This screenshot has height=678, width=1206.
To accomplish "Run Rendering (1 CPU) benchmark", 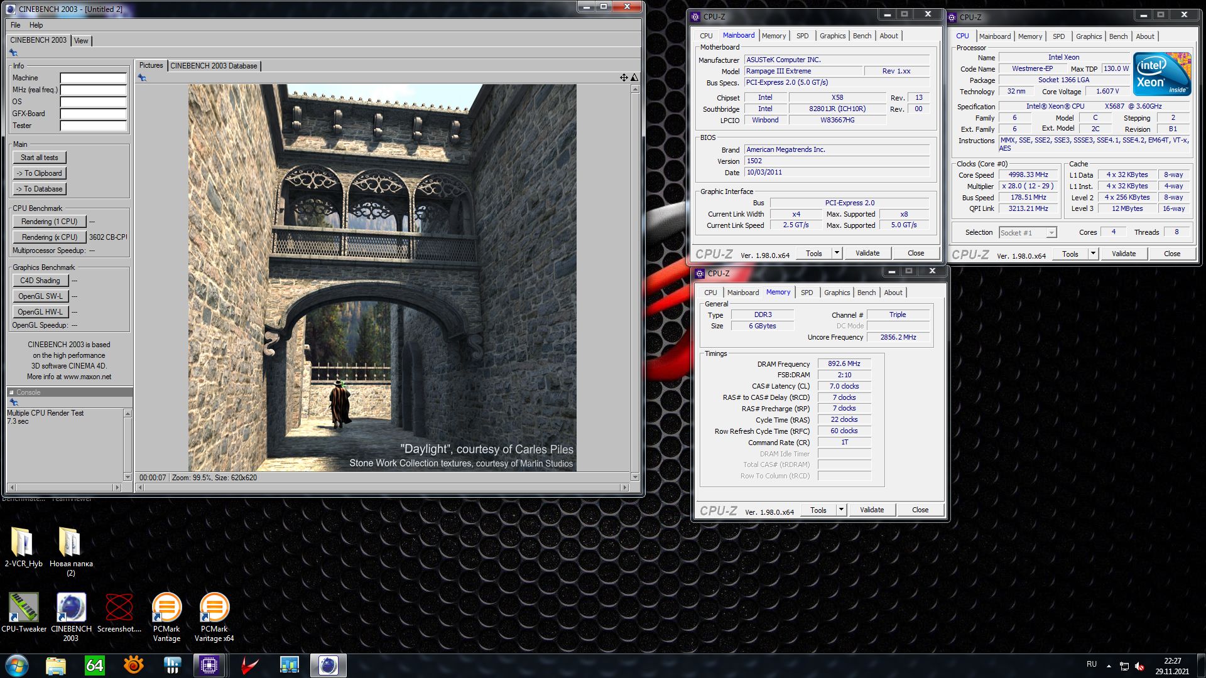I will pos(49,222).
